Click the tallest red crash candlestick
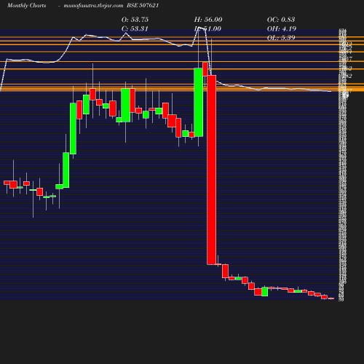This screenshot has width=364, height=364. (212, 170)
